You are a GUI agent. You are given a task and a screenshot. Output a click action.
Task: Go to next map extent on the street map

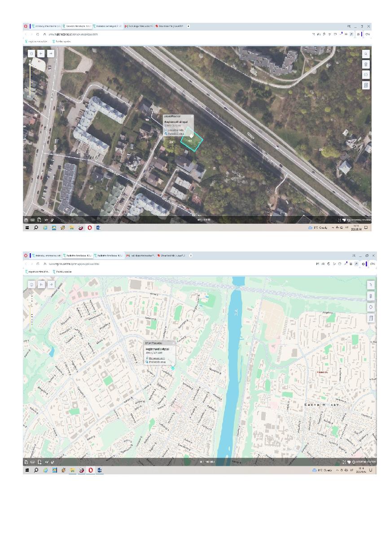click(x=51, y=284)
